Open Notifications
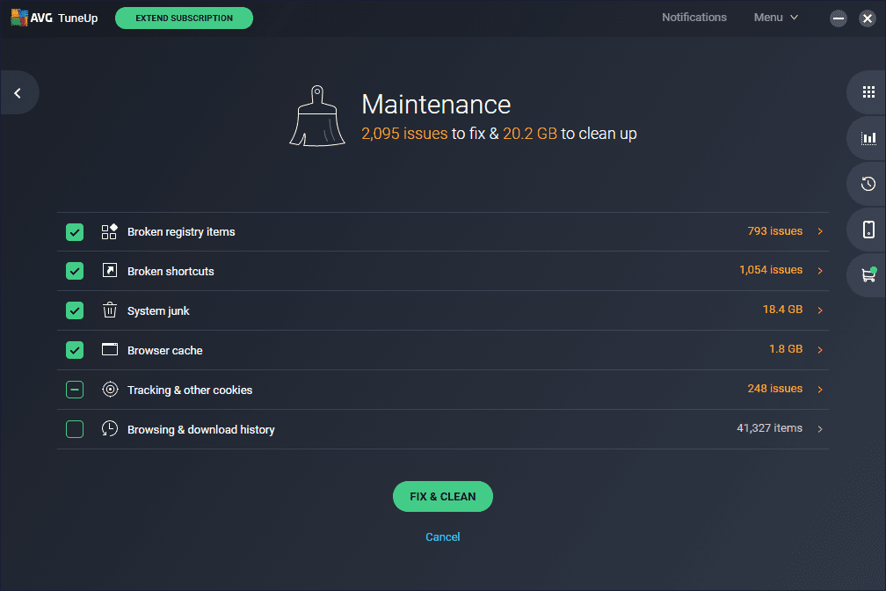886x591 pixels. click(694, 18)
